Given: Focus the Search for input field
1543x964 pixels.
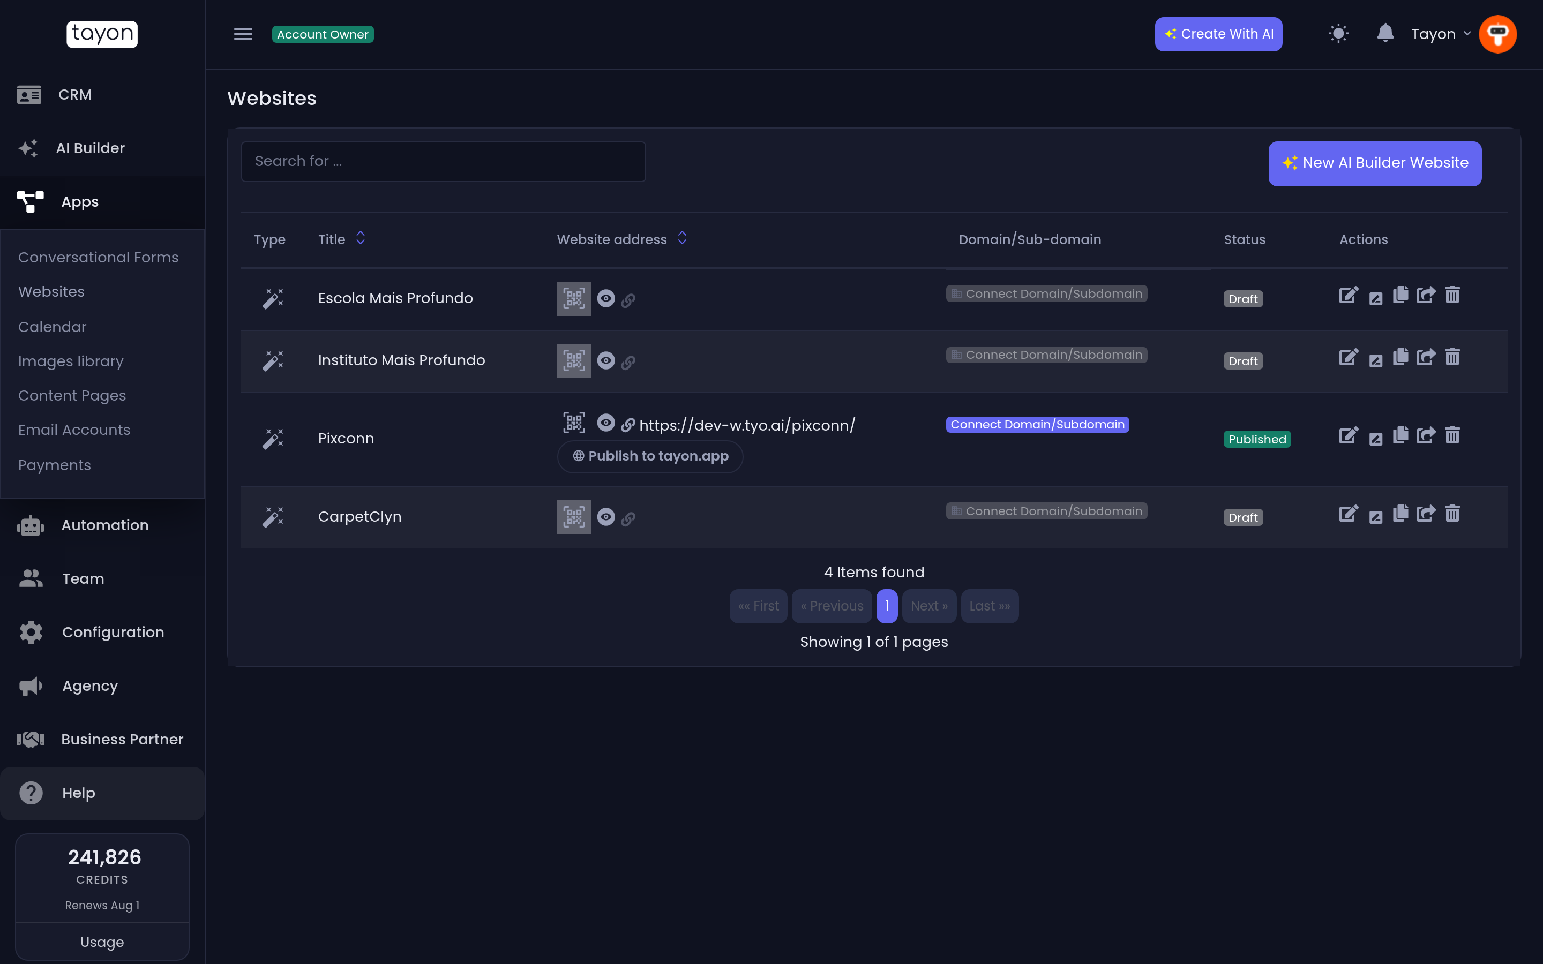Looking at the screenshot, I should click(443, 161).
